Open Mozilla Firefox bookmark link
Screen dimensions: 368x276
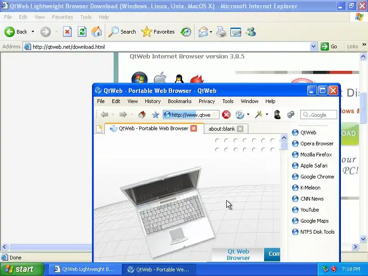tap(312, 155)
